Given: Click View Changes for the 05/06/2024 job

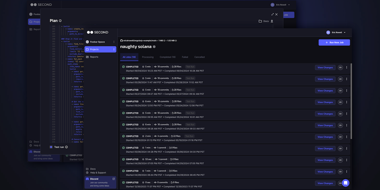Looking at the screenshot, I should point(325,148).
